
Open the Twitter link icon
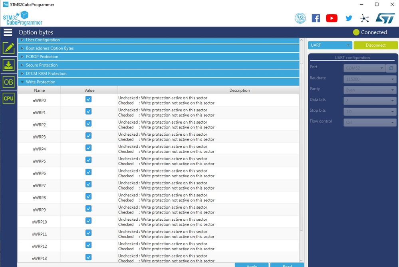click(x=349, y=18)
